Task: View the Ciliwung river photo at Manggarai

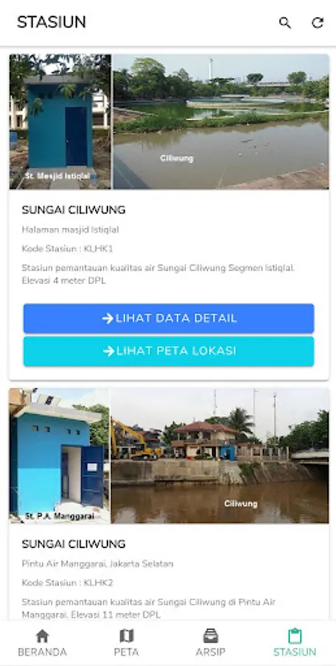Action: [220, 455]
